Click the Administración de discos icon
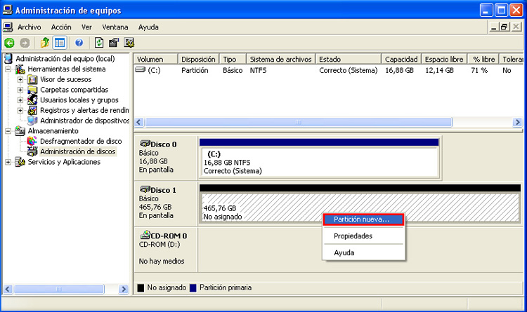This screenshot has height=312, width=527. click(32, 151)
